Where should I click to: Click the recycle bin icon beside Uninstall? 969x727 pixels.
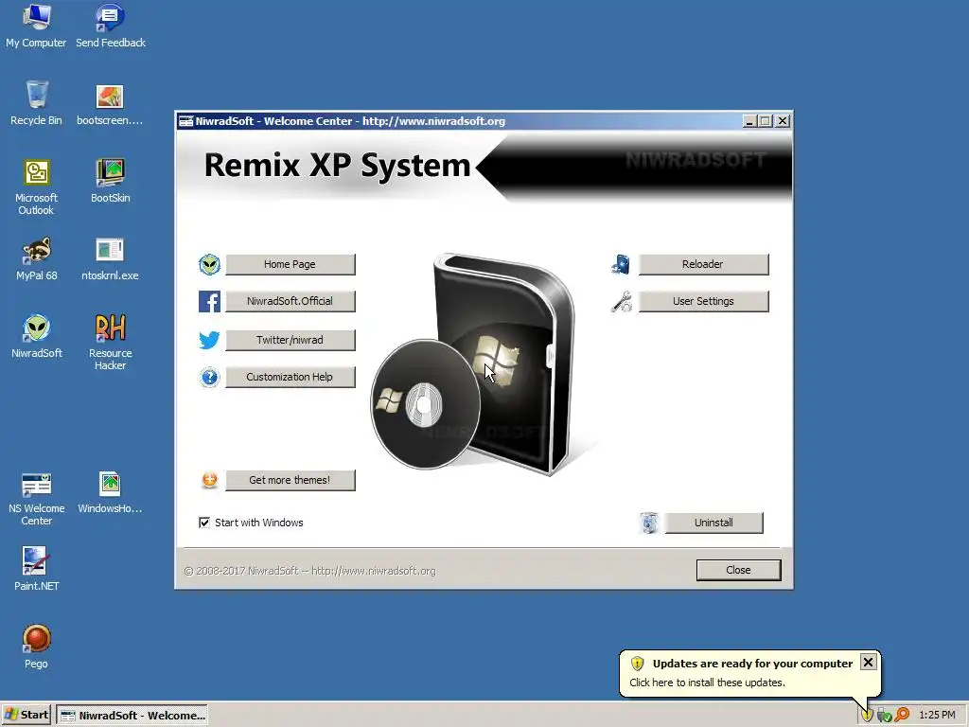[x=648, y=523]
